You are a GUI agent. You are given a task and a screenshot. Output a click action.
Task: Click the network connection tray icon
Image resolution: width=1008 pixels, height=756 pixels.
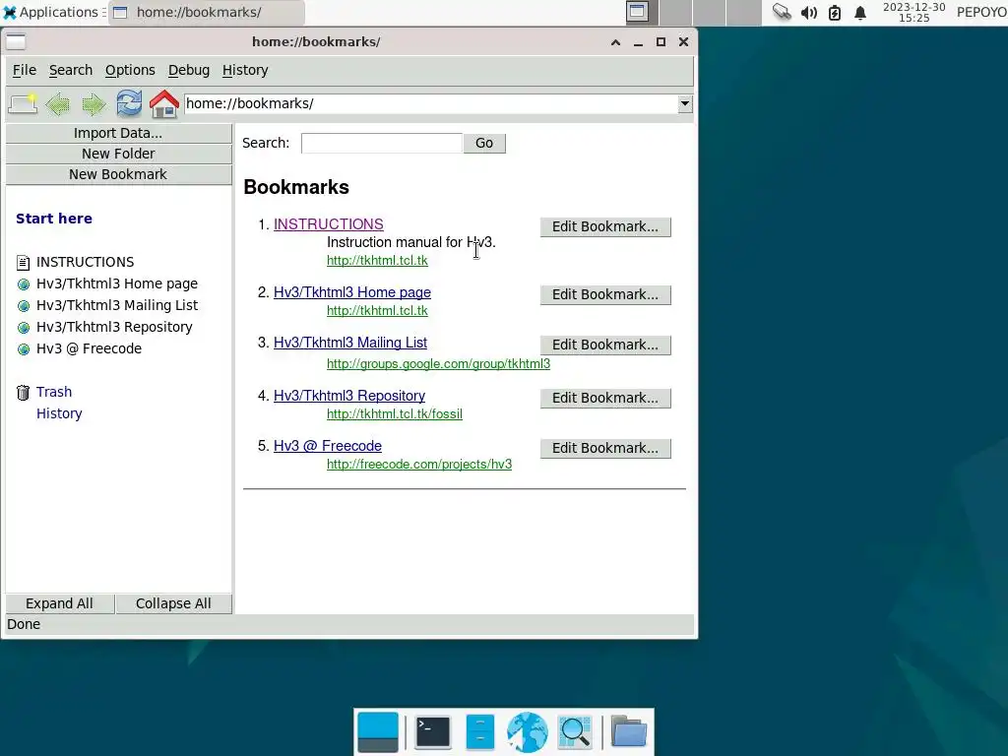coord(782,12)
